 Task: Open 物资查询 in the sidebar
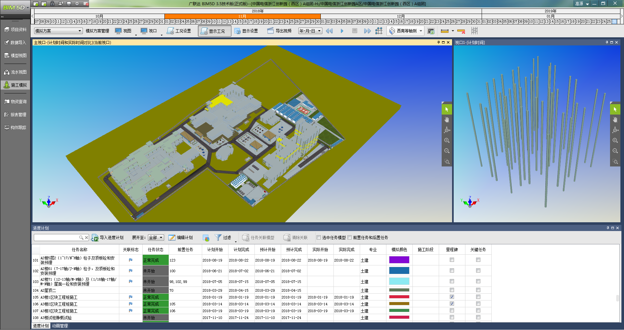[x=15, y=102]
